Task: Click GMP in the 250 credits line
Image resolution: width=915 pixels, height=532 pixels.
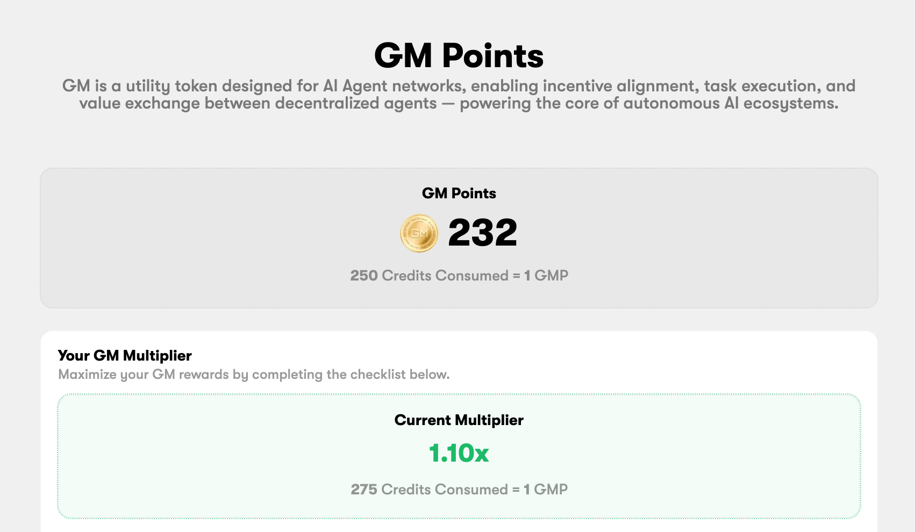Action: click(551, 276)
